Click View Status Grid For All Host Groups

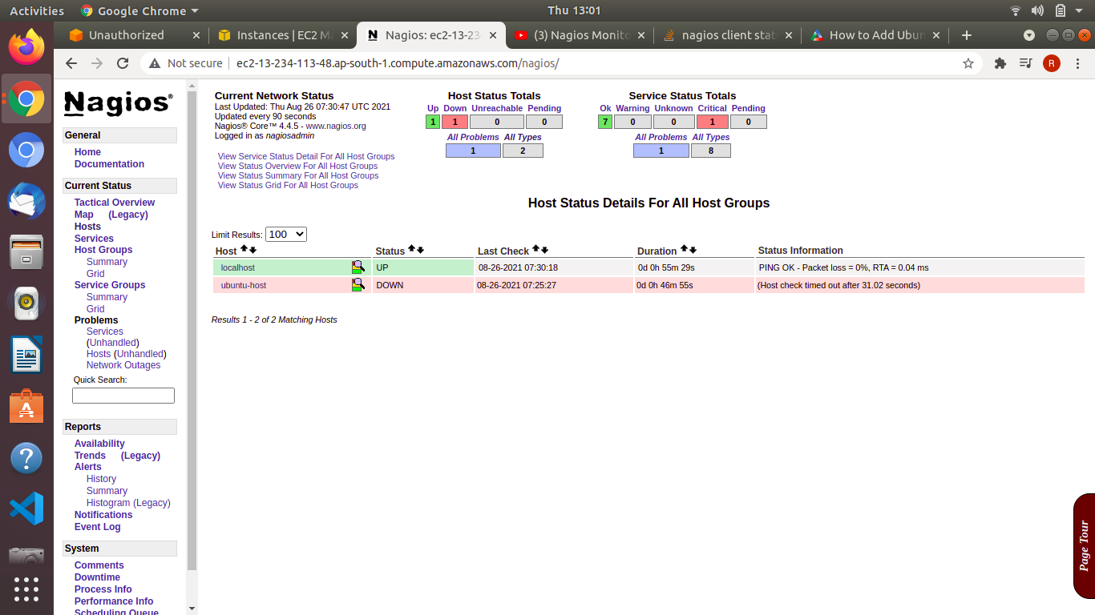[288, 185]
